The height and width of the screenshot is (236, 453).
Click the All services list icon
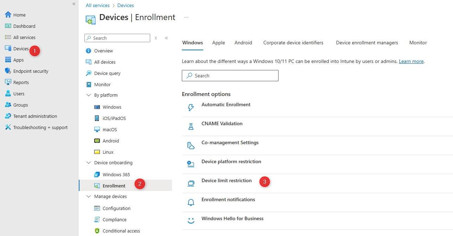[8, 37]
